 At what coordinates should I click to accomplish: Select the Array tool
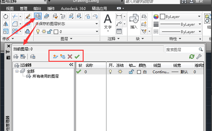click(x=15, y=32)
